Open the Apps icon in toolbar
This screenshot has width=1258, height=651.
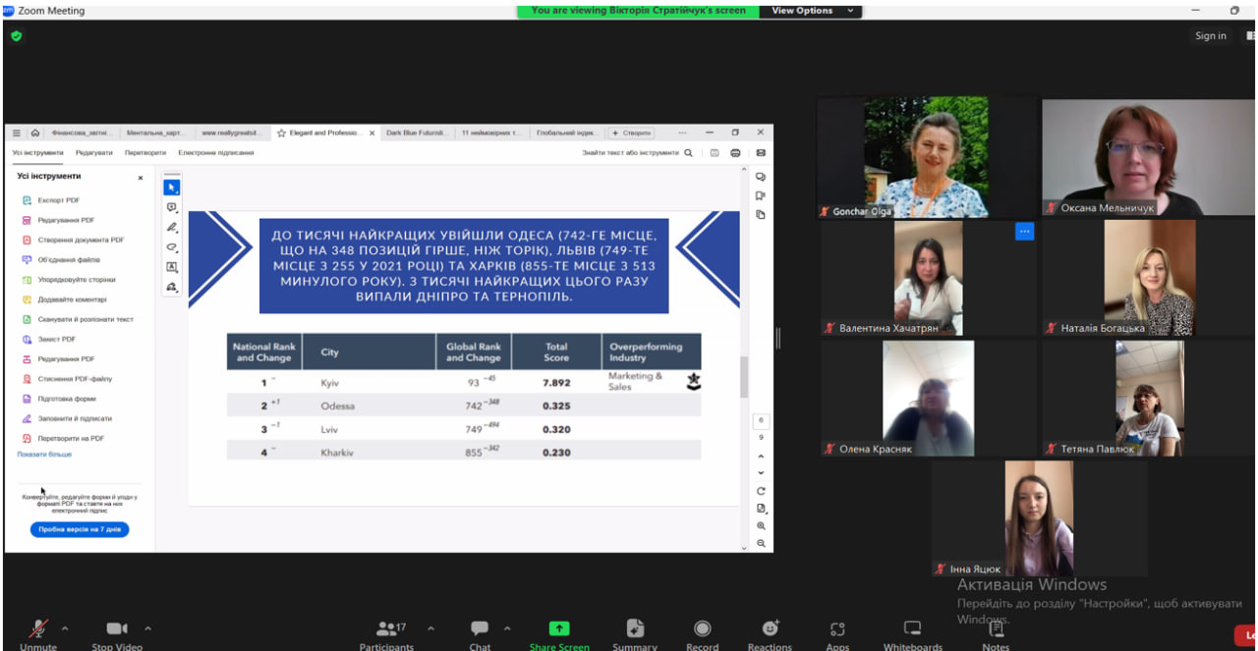[837, 629]
